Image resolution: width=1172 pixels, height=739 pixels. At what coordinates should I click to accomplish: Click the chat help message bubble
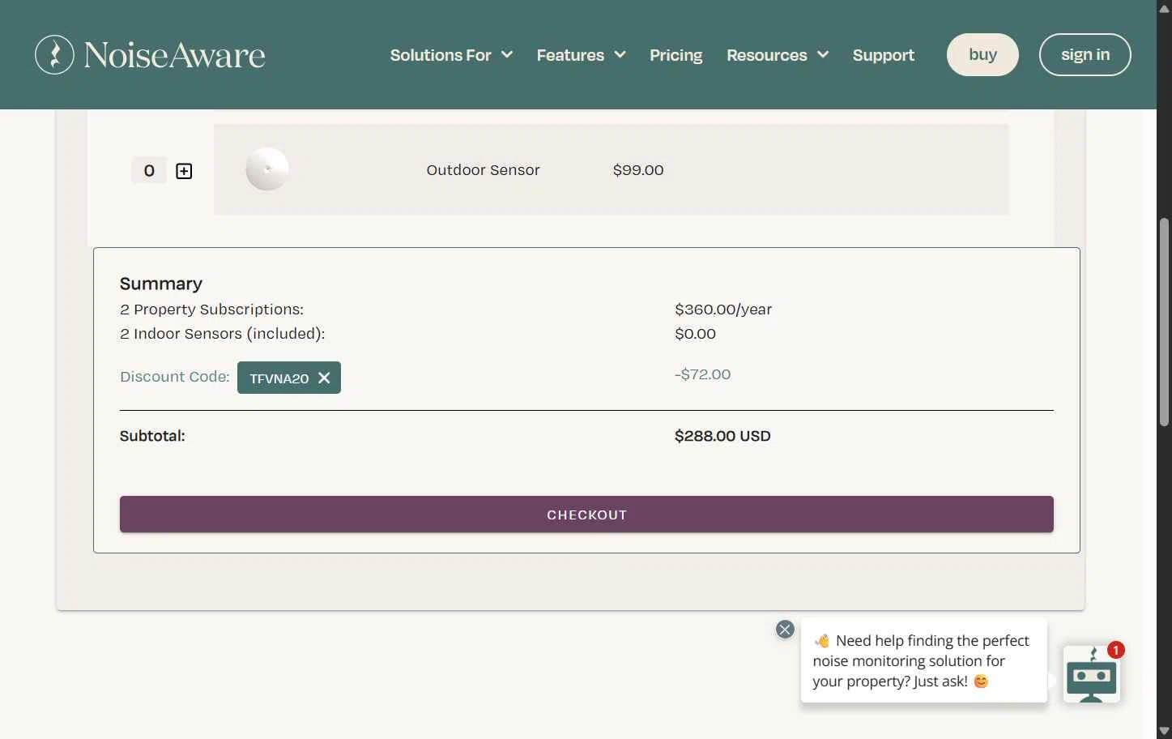tap(923, 660)
